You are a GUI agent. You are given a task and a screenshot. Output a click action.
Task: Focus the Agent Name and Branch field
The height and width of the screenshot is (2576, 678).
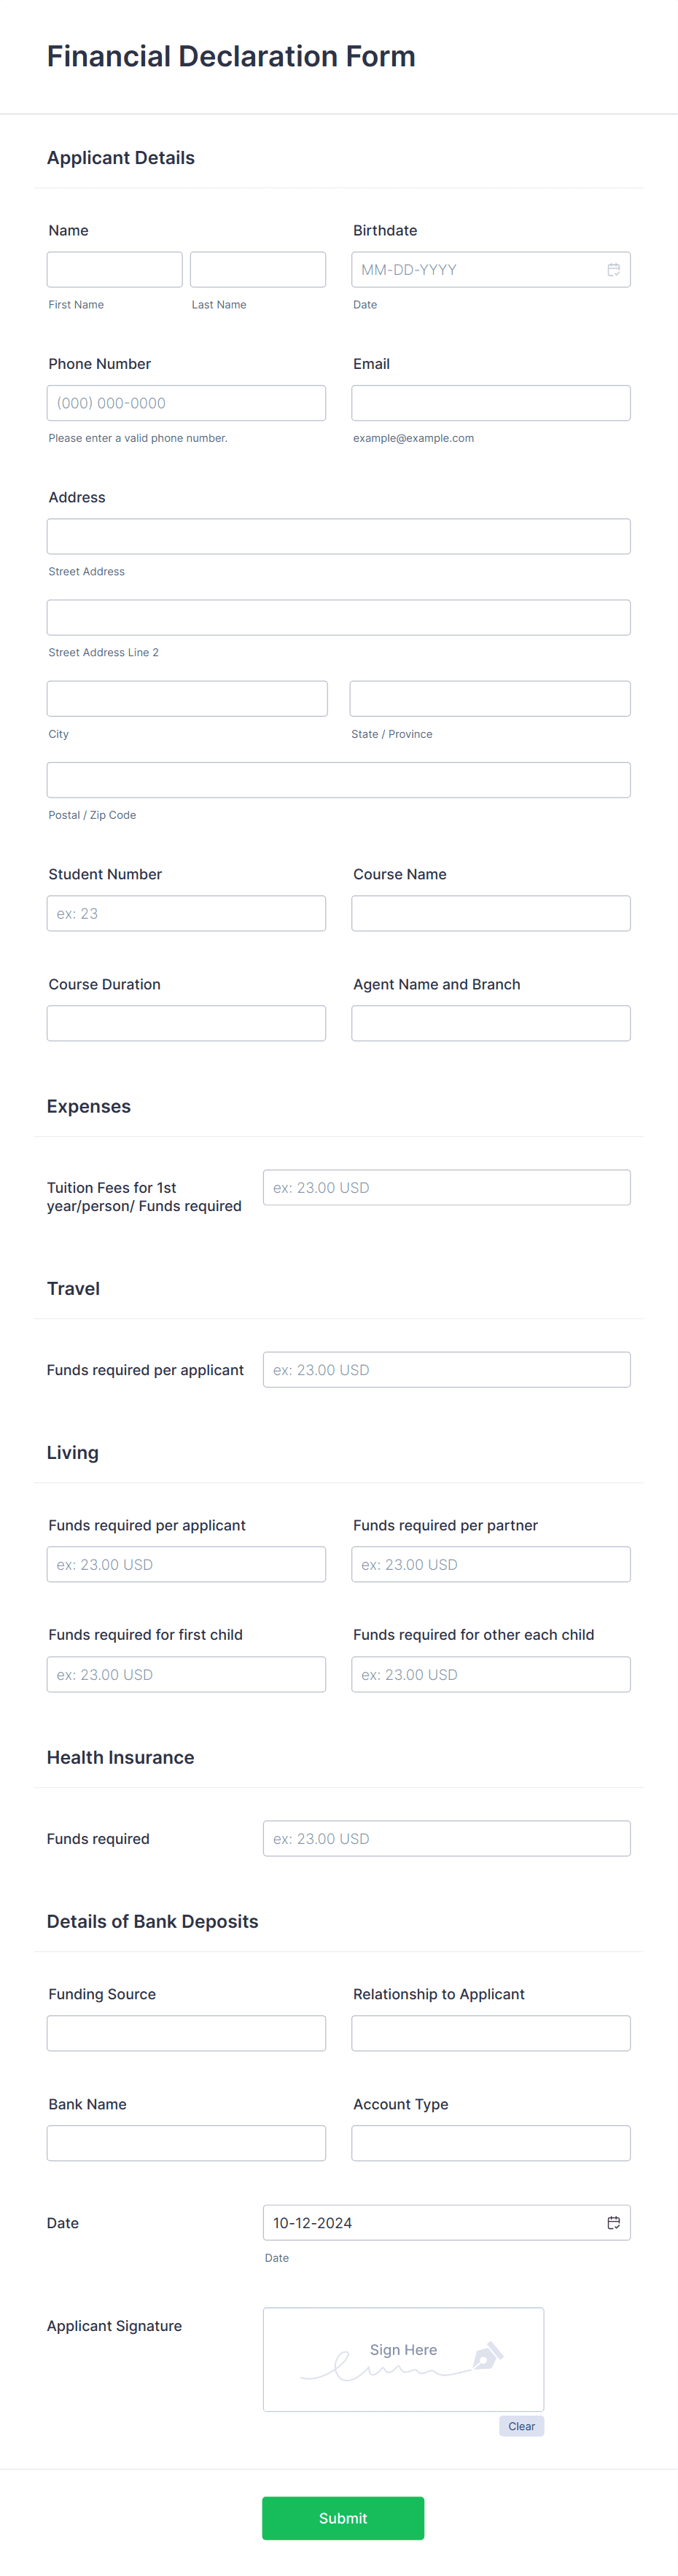click(491, 1023)
